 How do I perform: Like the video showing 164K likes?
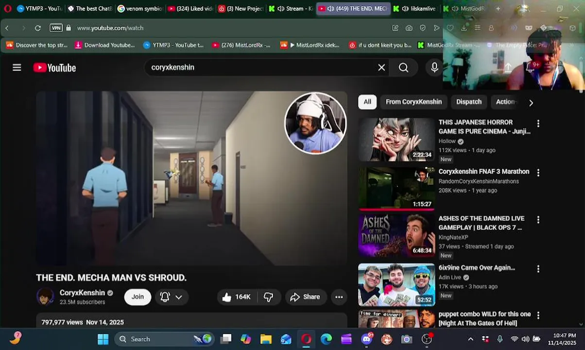(x=237, y=297)
